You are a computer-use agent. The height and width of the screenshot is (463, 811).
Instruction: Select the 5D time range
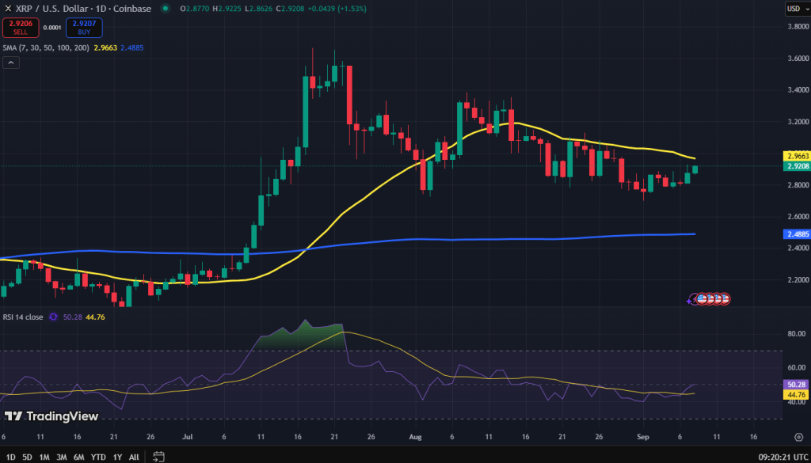tap(28, 457)
